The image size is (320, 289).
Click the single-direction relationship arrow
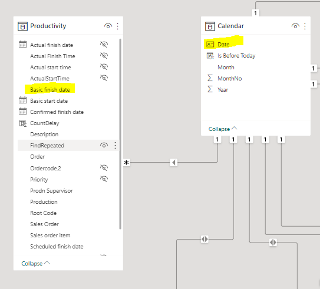[174, 162]
